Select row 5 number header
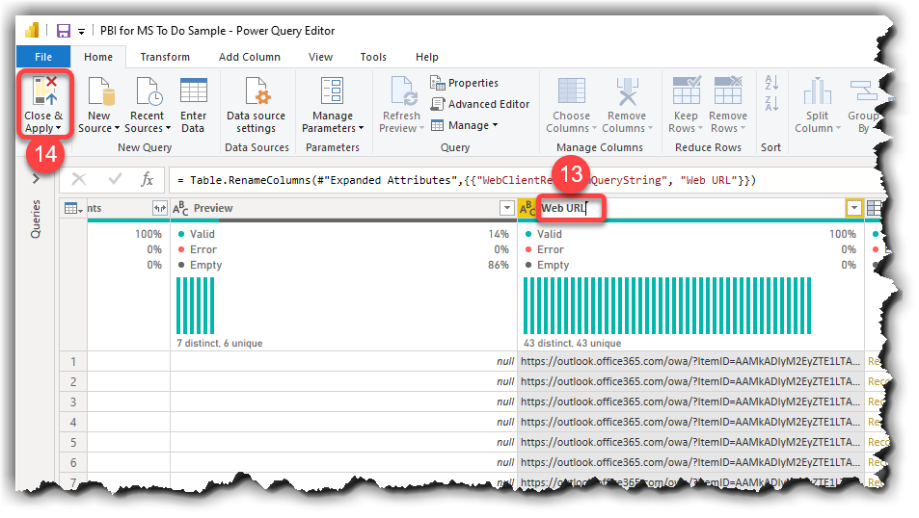The width and height of the screenshot is (919, 518). [x=73, y=442]
